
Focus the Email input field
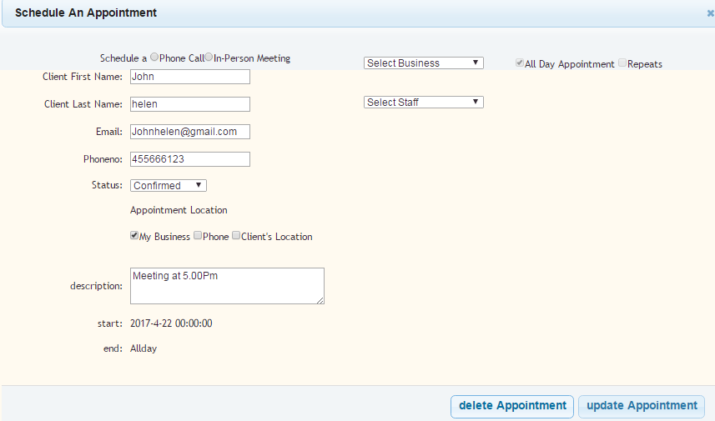[x=190, y=132]
